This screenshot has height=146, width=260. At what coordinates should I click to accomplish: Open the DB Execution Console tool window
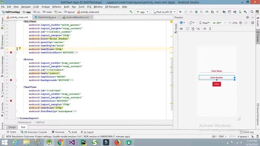[34, 132]
